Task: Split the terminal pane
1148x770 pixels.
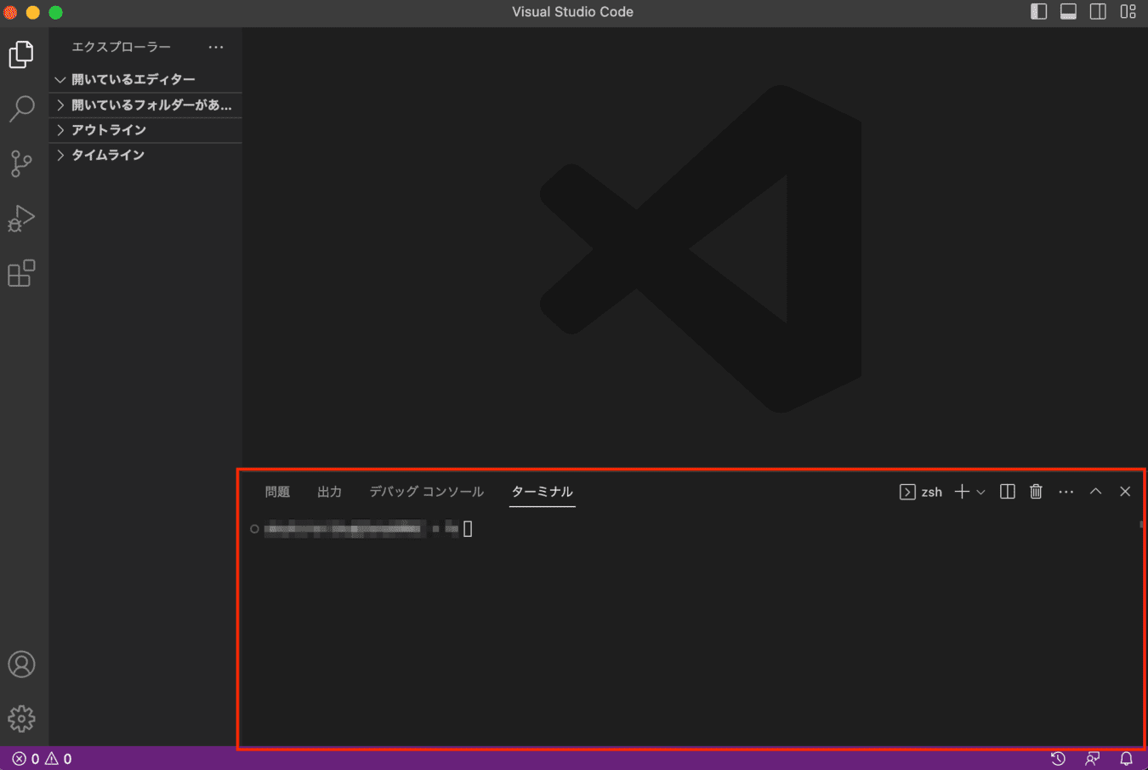Action: 1008,492
